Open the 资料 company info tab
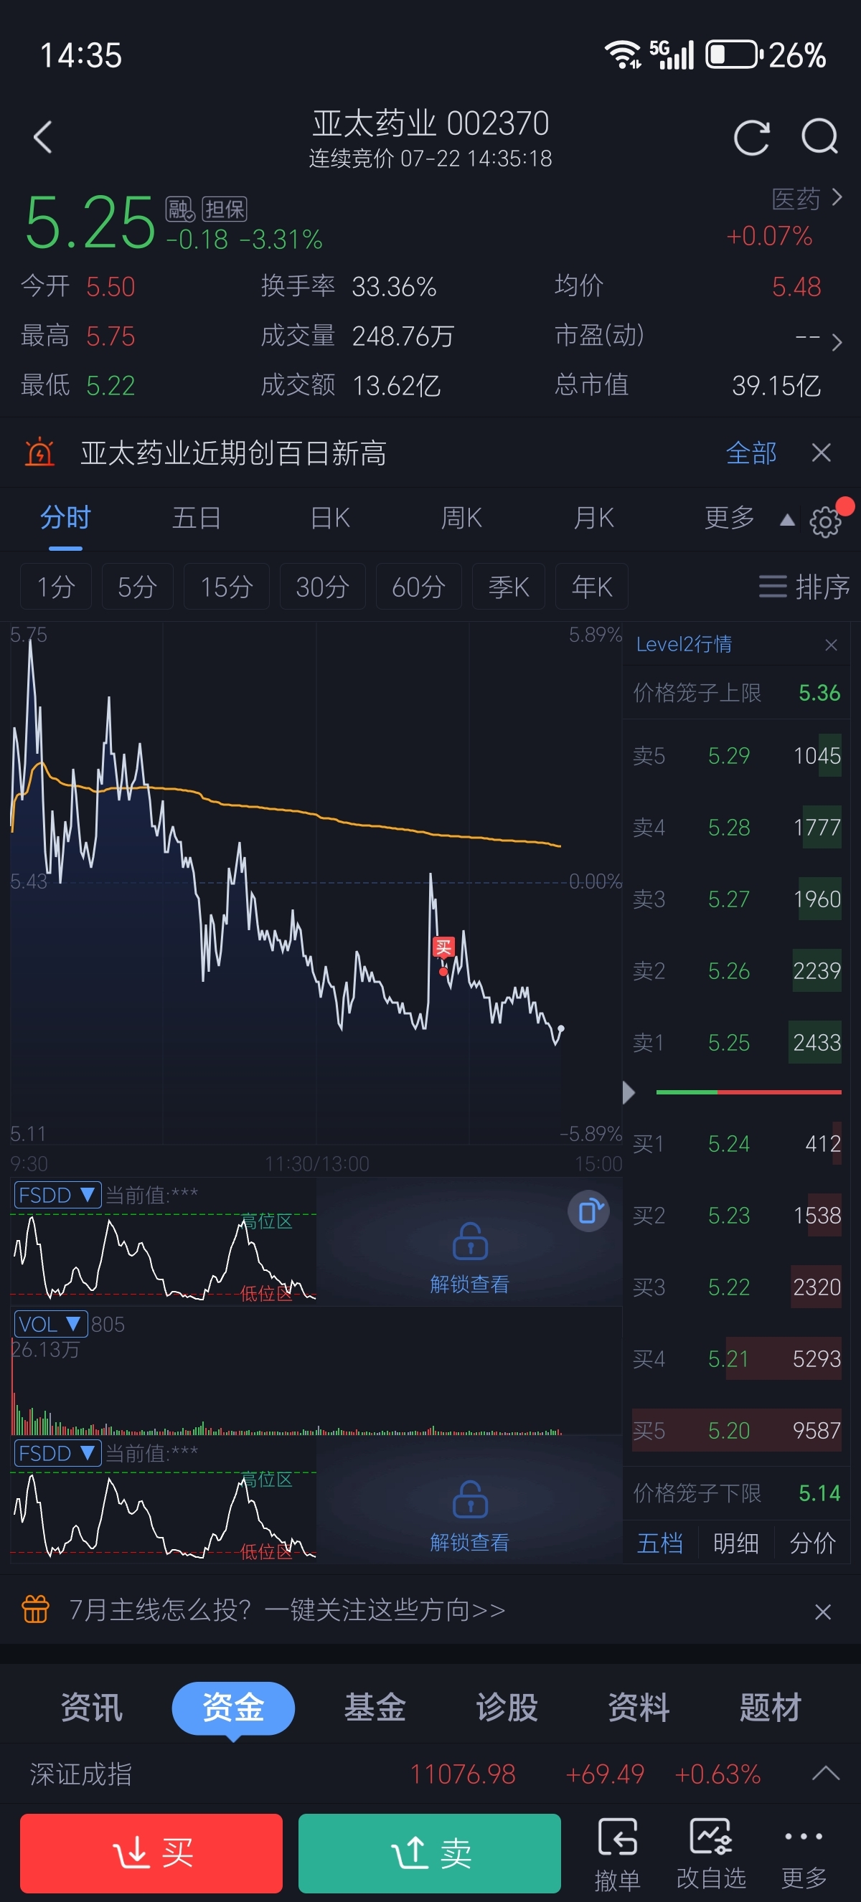Image resolution: width=861 pixels, height=1902 pixels. click(x=639, y=1707)
